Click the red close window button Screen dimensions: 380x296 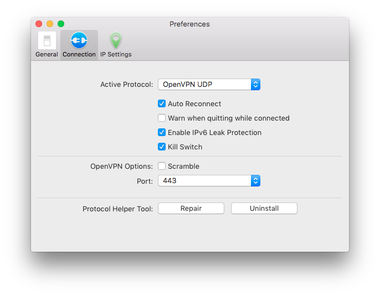click(39, 24)
